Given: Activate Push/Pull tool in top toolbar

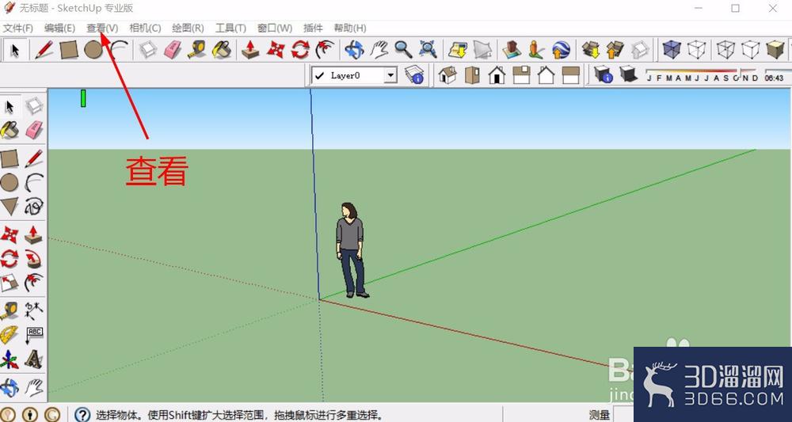Looking at the screenshot, I should coord(250,49).
